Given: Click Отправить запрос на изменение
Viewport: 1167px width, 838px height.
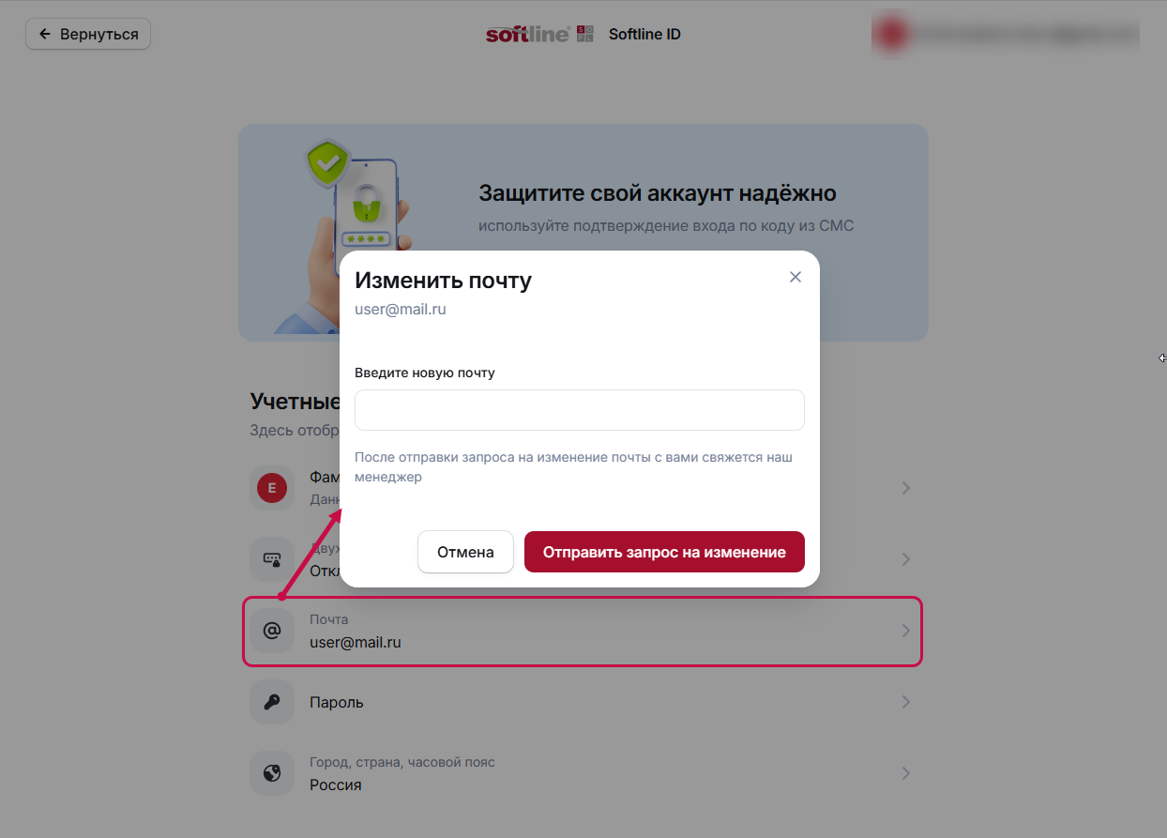Looking at the screenshot, I should tap(664, 552).
